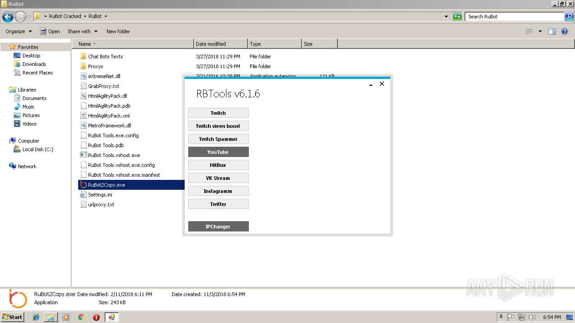Select Computer in navigation pane
The image size is (575, 323).
pyautogui.click(x=28, y=141)
